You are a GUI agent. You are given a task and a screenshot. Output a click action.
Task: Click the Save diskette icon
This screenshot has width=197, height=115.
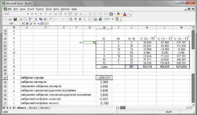15,19
